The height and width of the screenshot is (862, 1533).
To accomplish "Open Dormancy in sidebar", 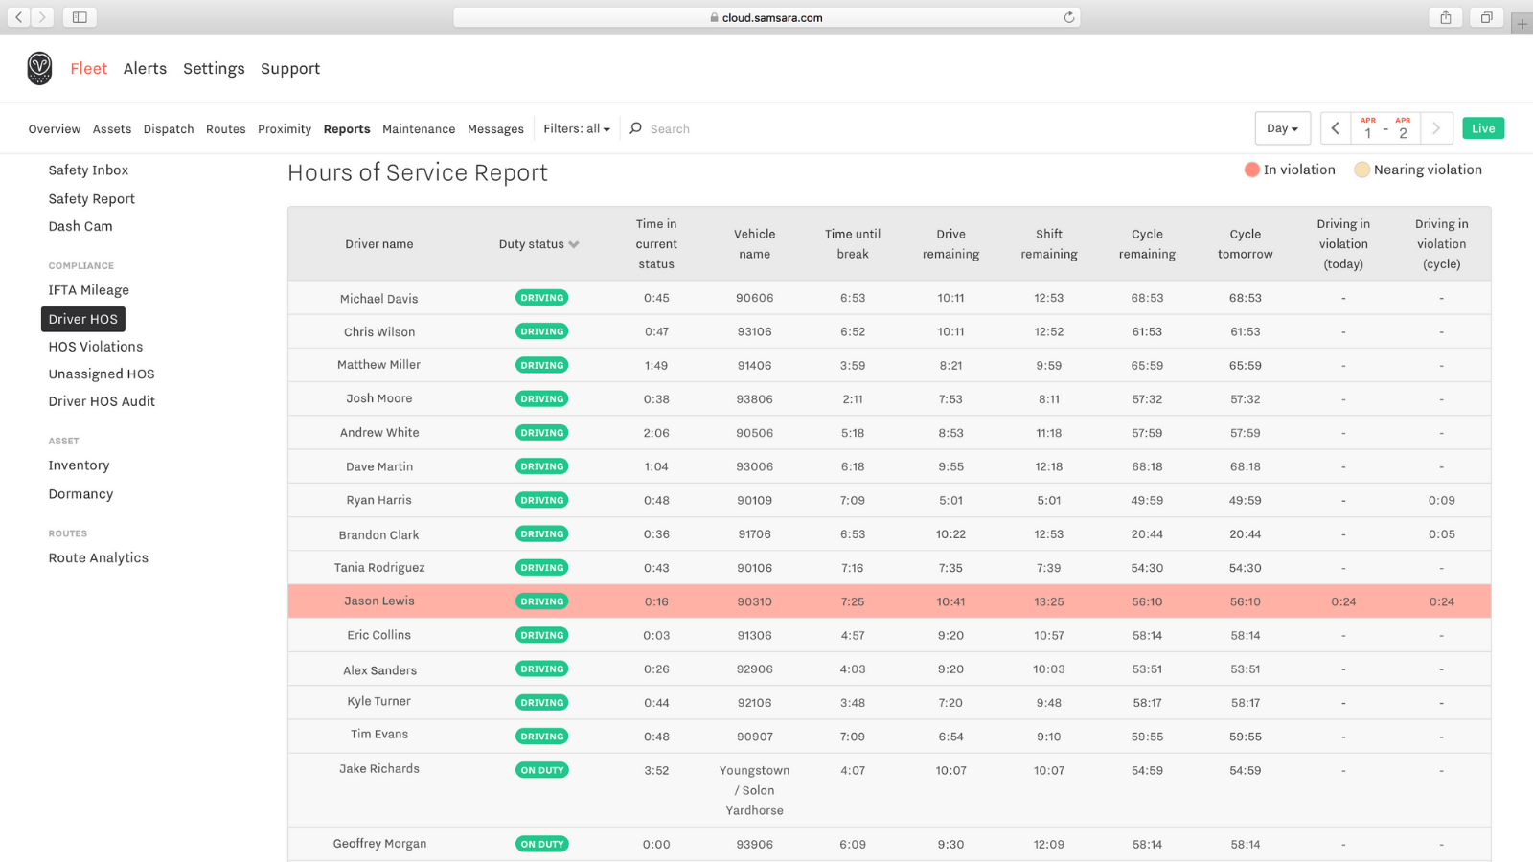I will (x=80, y=494).
